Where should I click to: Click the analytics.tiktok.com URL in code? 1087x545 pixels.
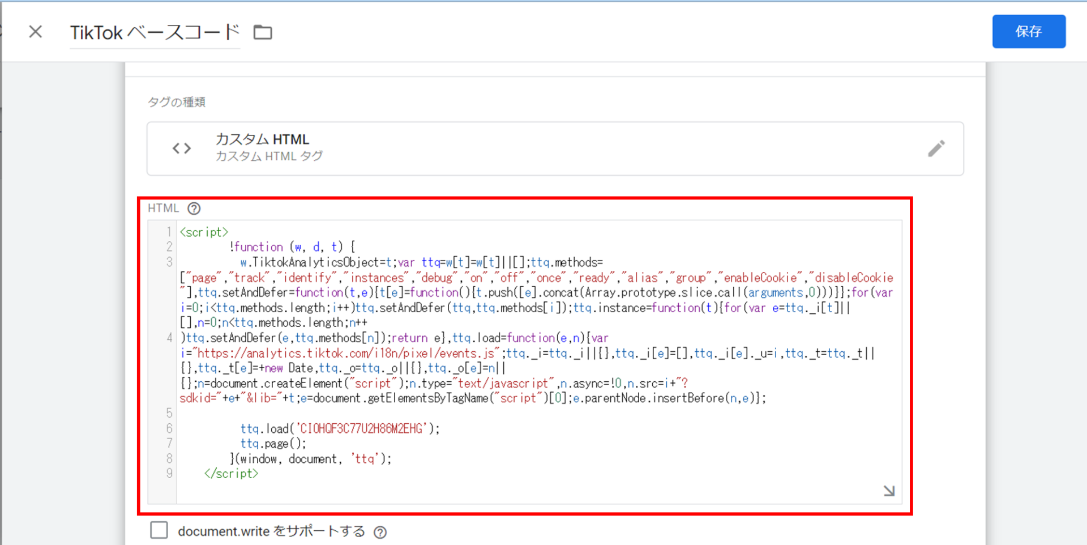pyautogui.click(x=346, y=353)
